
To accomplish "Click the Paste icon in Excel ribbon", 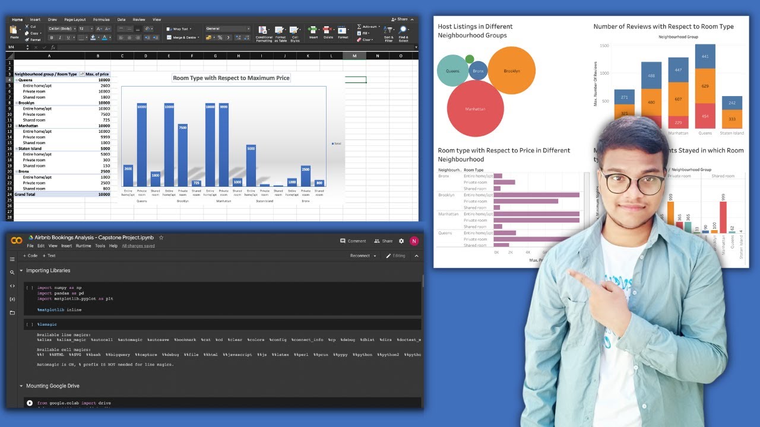I will [14, 30].
